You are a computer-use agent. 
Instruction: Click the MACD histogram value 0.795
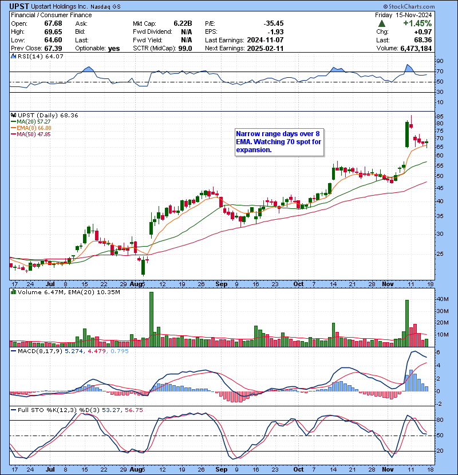coord(120,351)
